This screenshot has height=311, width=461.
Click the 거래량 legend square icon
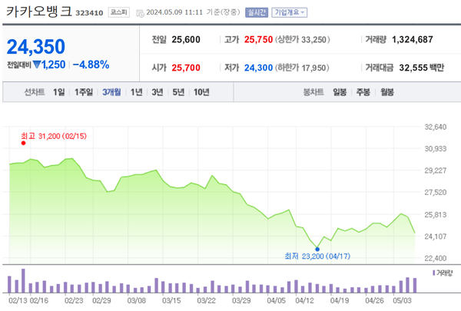coord(432,273)
